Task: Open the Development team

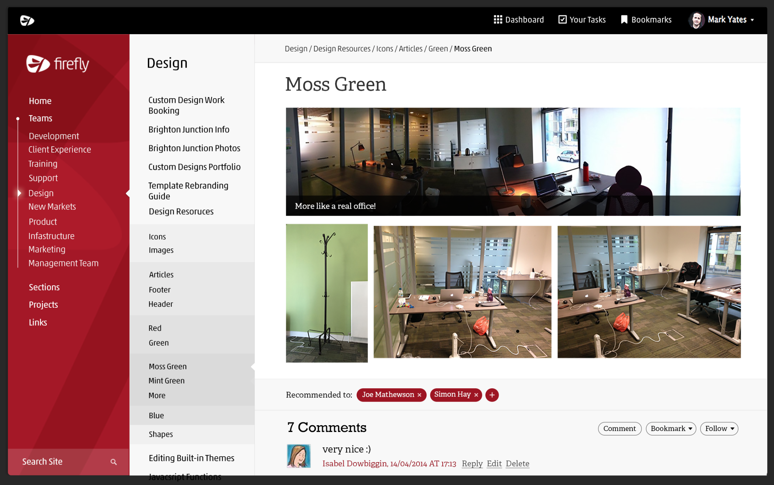Action: tap(54, 136)
